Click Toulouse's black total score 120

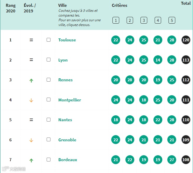(x=186, y=40)
